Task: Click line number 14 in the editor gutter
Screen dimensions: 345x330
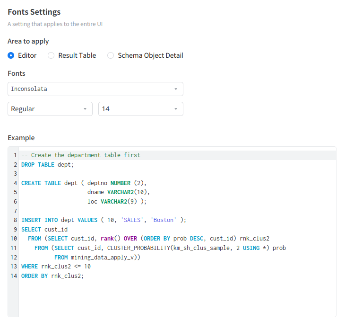Action: tap(14, 276)
